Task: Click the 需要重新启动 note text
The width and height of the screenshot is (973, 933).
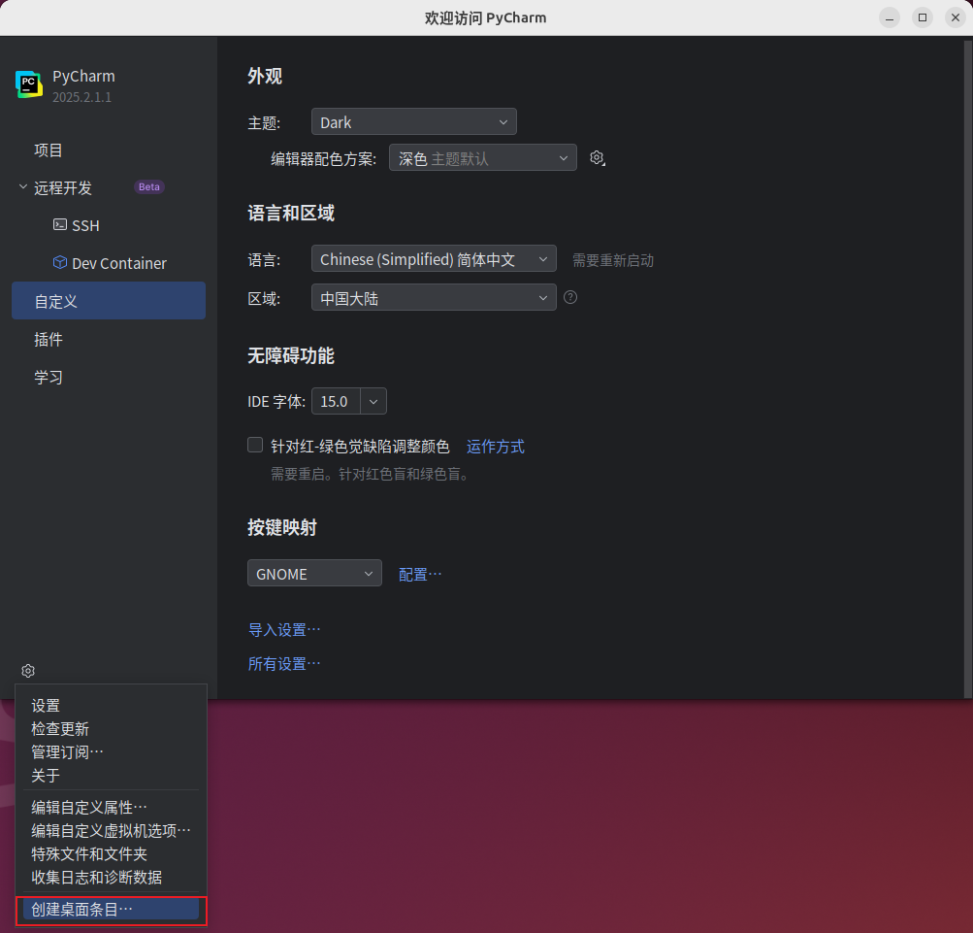Action: coord(612,260)
